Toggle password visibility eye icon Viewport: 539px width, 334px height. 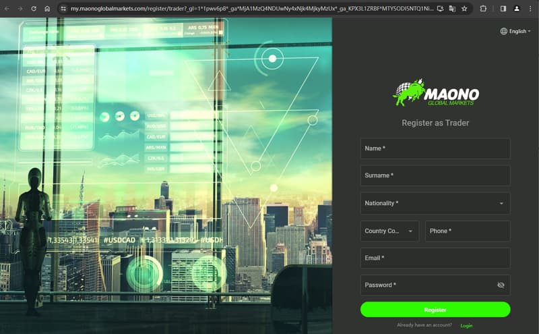pyautogui.click(x=501, y=285)
